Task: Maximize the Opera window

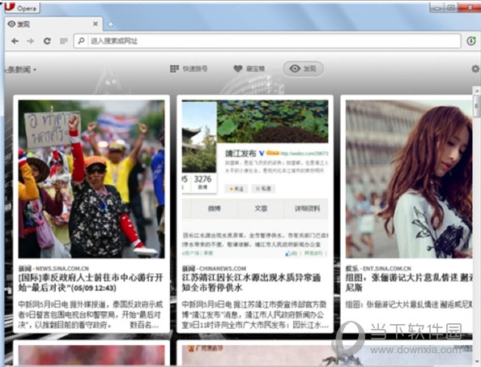Action: (450, 7)
